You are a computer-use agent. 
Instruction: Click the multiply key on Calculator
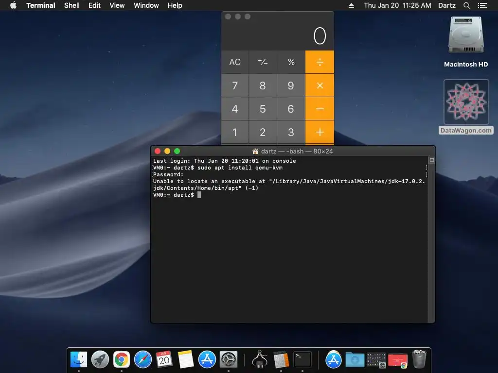(x=320, y=85)
